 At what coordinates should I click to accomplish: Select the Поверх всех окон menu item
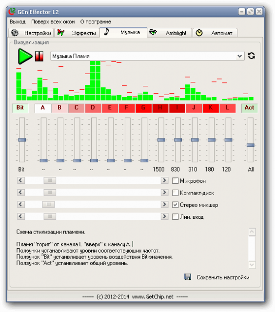click(x=53, y=21)
